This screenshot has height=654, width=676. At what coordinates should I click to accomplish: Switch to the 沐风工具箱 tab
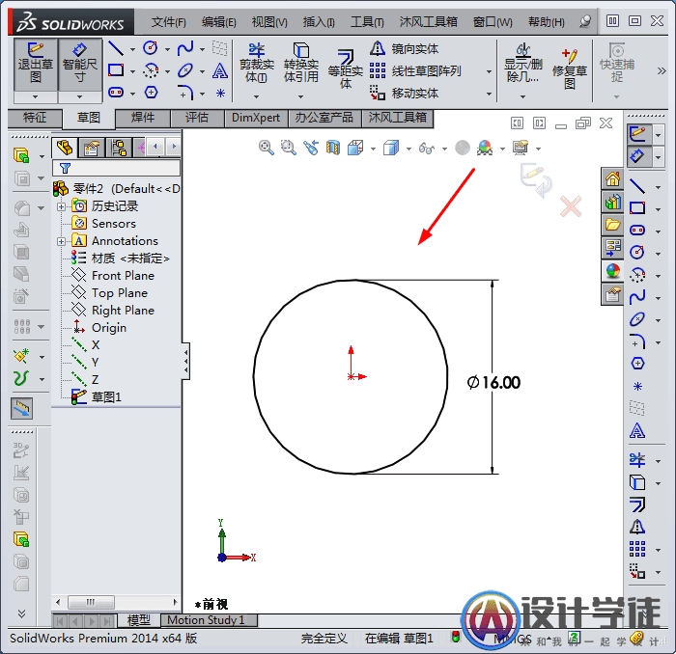(398, 118)
